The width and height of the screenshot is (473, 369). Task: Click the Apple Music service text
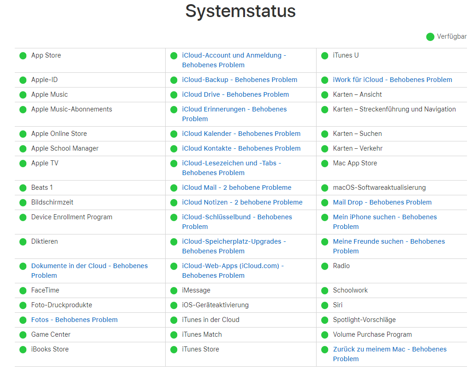pos(49,94)
